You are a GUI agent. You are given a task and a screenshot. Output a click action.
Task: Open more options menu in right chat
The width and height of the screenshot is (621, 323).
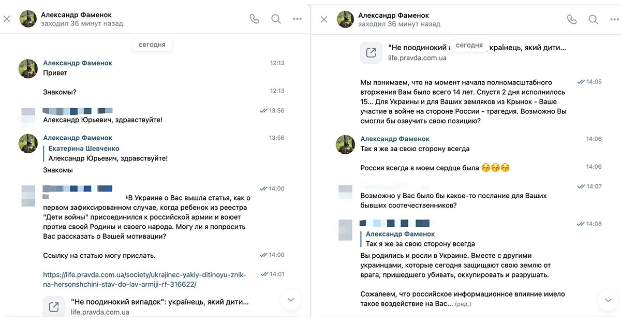click(x=614, y=19)
